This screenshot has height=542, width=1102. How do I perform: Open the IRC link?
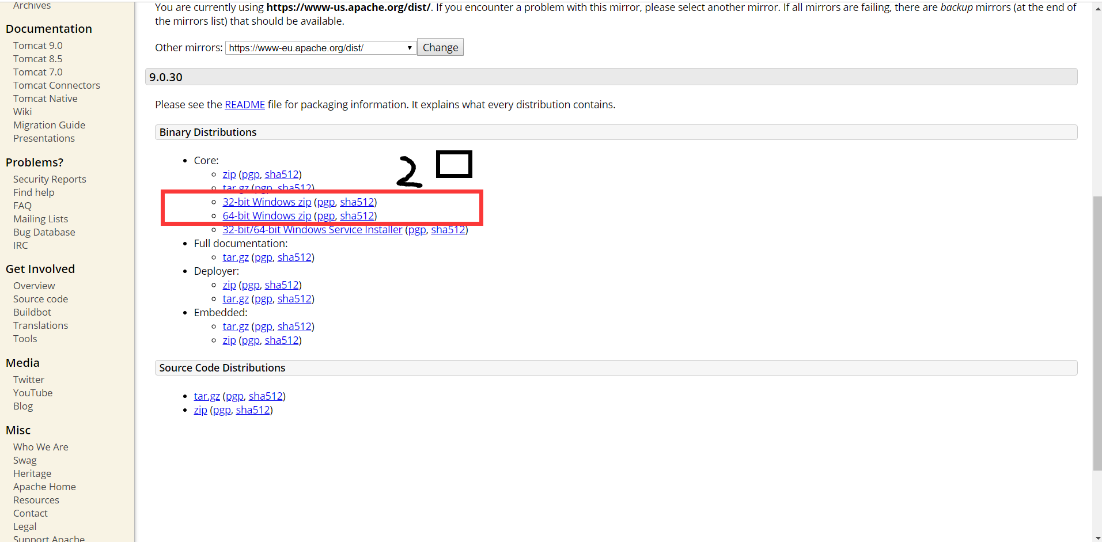click(x=21, y=245)
